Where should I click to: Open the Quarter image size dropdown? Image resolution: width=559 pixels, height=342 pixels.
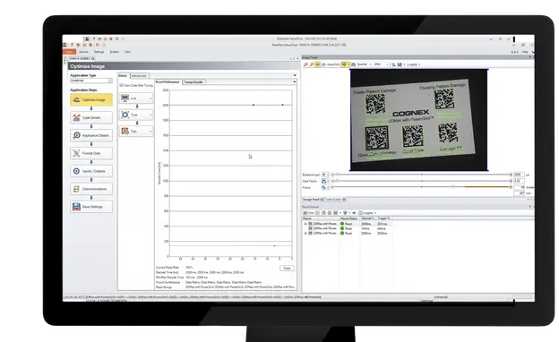pos(364,64)
